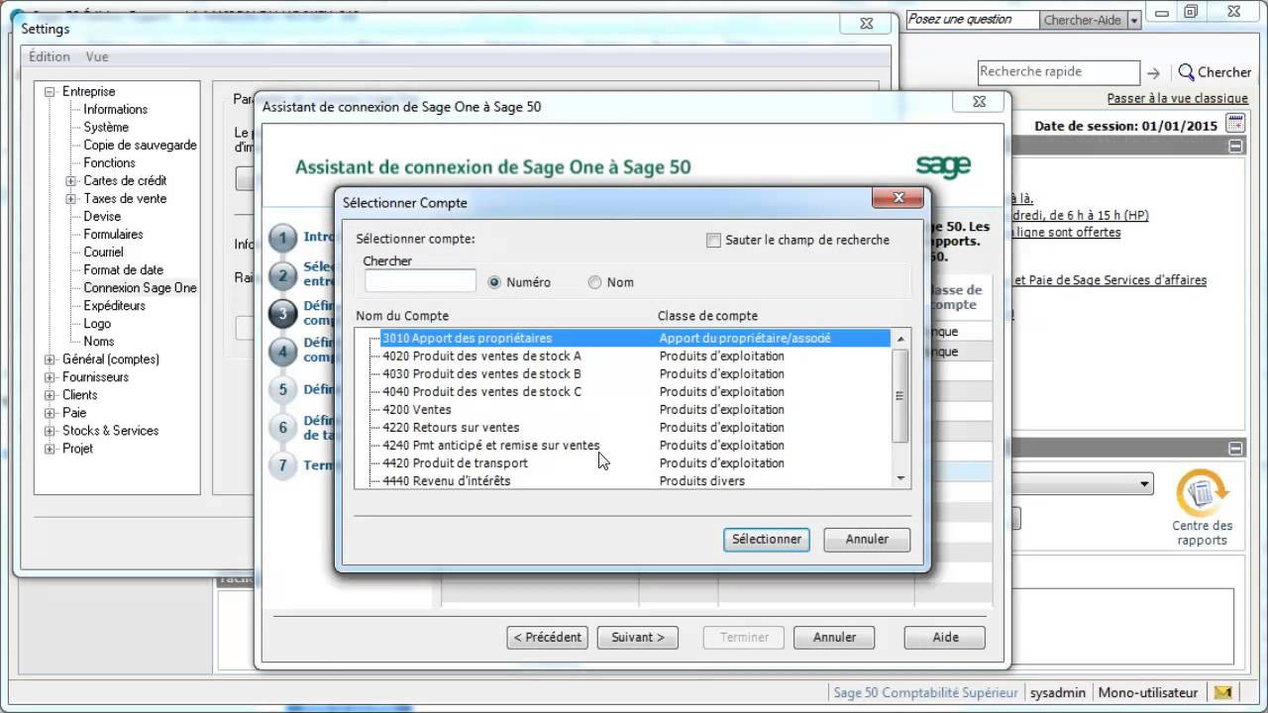Screen dimensions: 1268x713
Task: Select Informations in Settings tree
Action: point(115,110)
